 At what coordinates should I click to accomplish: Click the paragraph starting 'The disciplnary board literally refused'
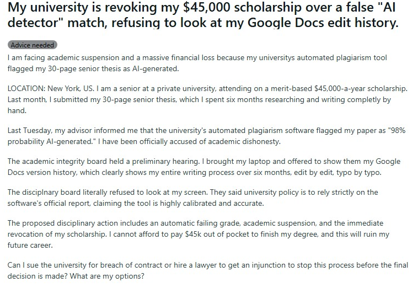click(193, 198)
